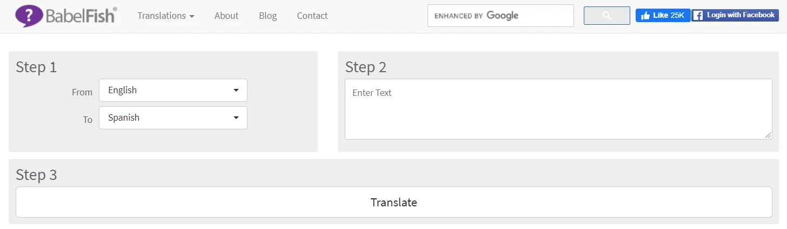Visit the Contact link
Viewport: 787px width, 229px height.
(312, 16)
